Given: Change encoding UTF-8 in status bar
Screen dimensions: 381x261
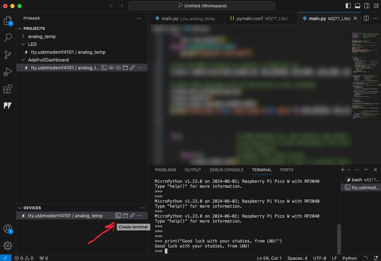Looking at the screenshot, I should 320,258.
